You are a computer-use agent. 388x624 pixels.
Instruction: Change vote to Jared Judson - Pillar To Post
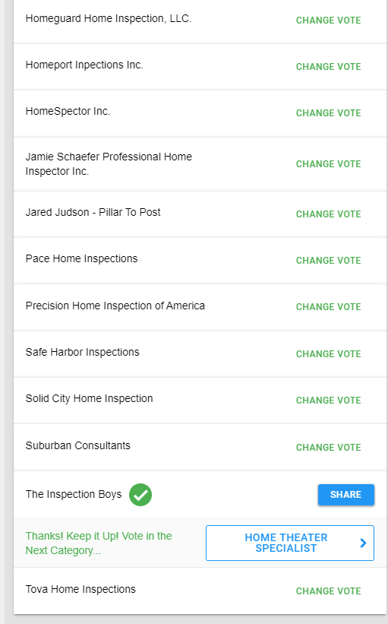click(328, 214)
